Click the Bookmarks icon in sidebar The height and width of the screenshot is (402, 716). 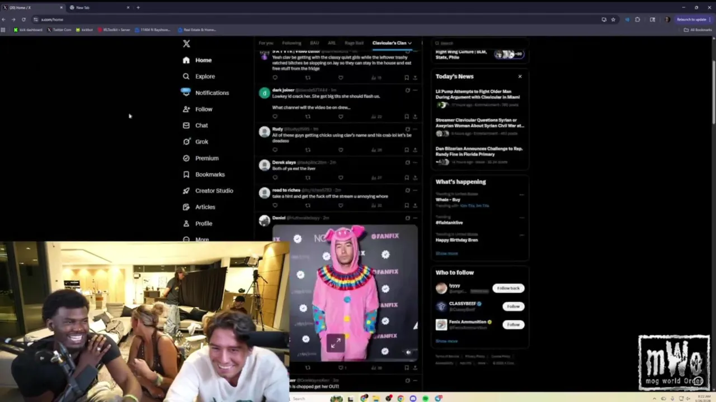[x=186, y=174]
